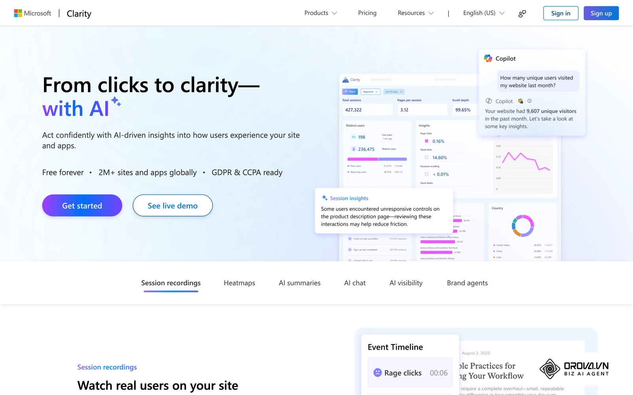The height and width of the screenshot is (395, 633).
Task: Click the accessibility/contact icon in header
Action: pos(522,13)
